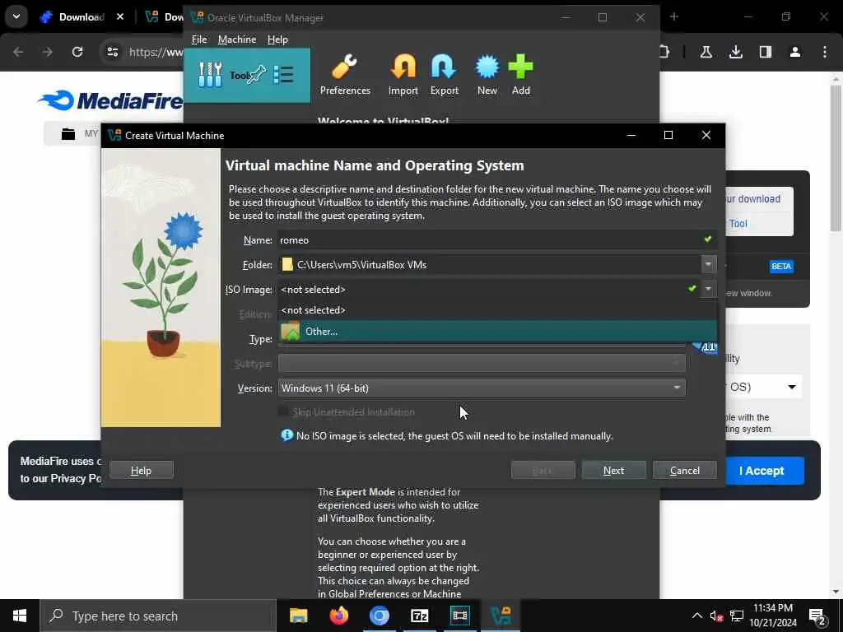Click the Cancel button

click(x=684, y=470)
